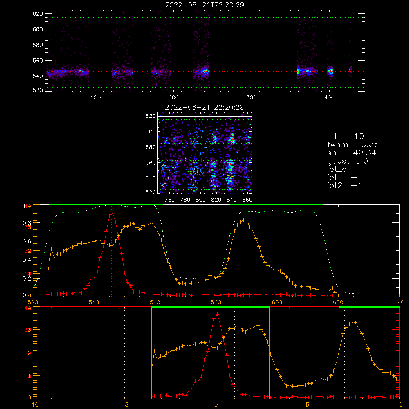
Task: Click the '640' label on the profile plot axis
Action: (399, 303)
